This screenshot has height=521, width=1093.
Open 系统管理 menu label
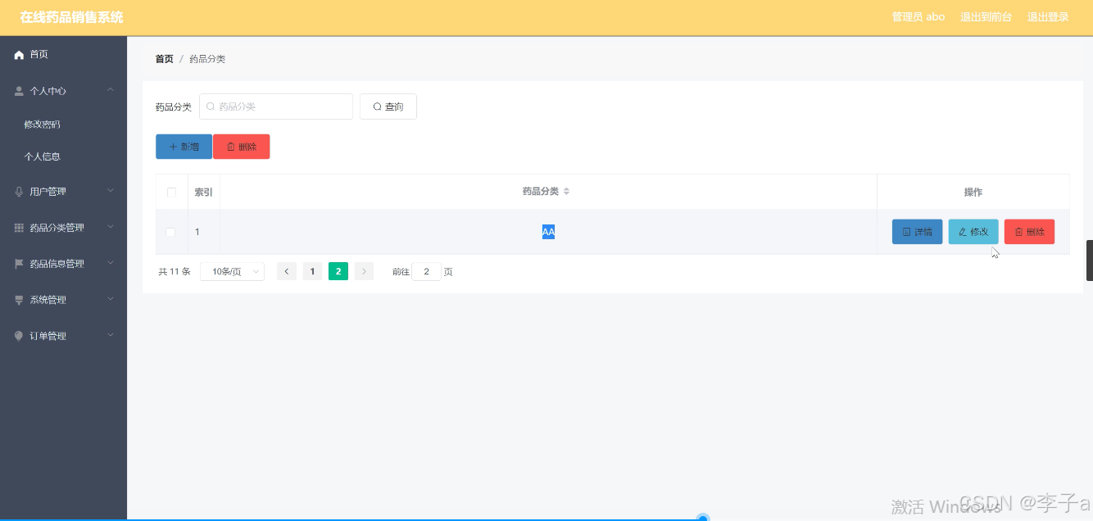point(48,300)
